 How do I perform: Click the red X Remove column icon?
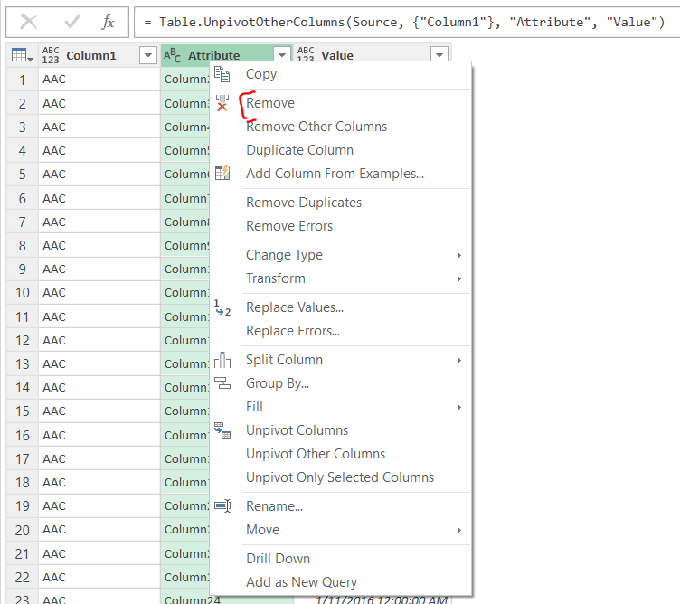[222, 103]
